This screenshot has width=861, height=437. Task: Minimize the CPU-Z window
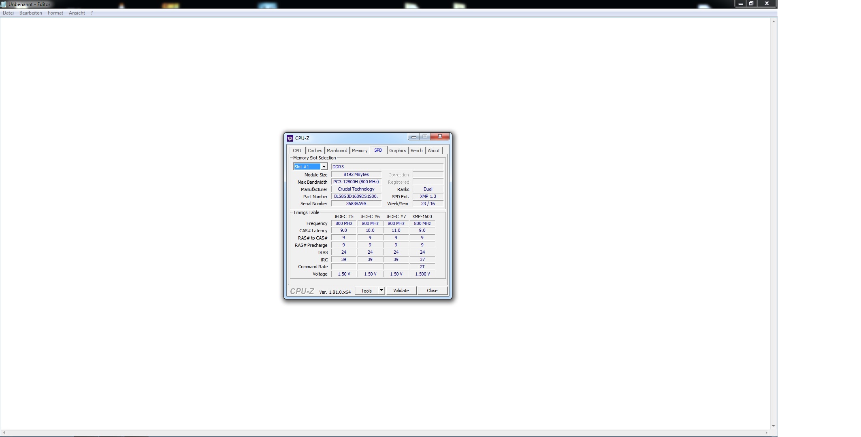click(x=414, y=137)
